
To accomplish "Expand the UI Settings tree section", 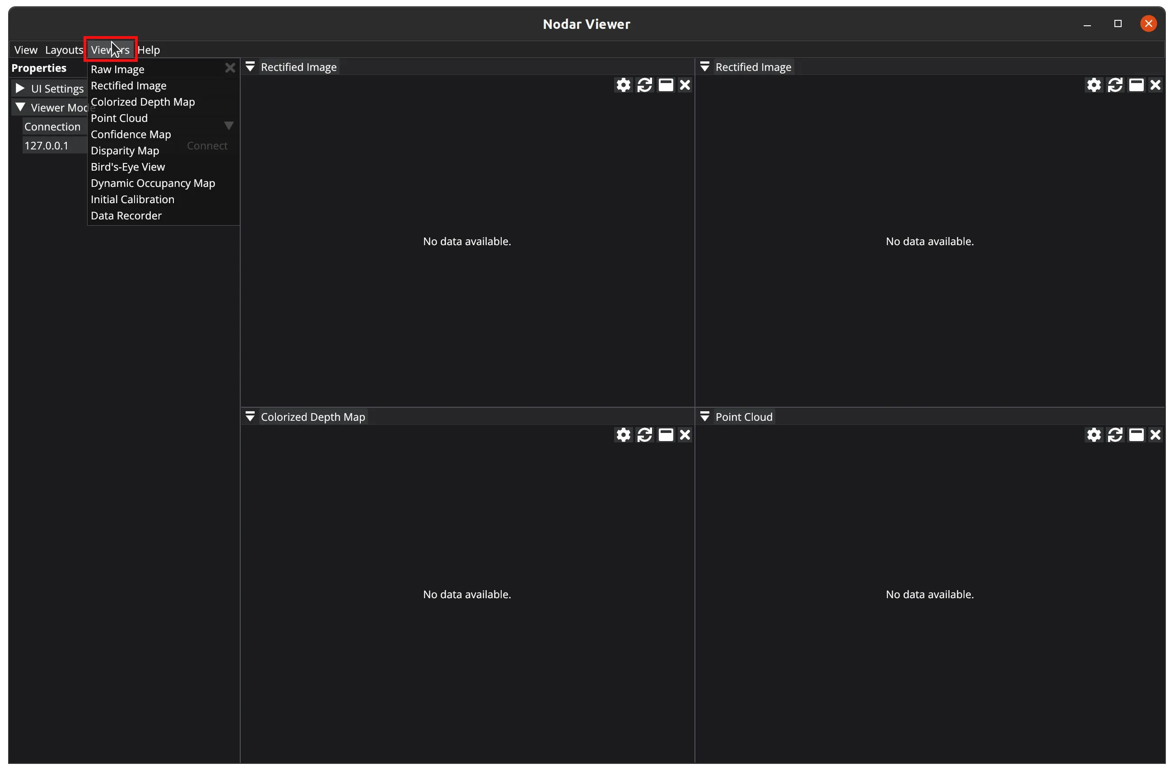I will tap(20, 88).
